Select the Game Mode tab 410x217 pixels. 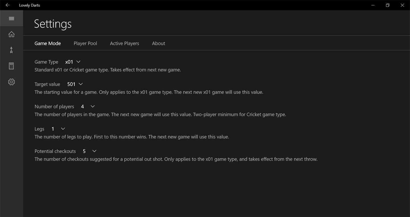pyautogui.click(x=48, y=43)
